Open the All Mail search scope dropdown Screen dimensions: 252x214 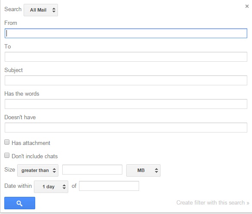pyautogui.click(x=41, y=10)
